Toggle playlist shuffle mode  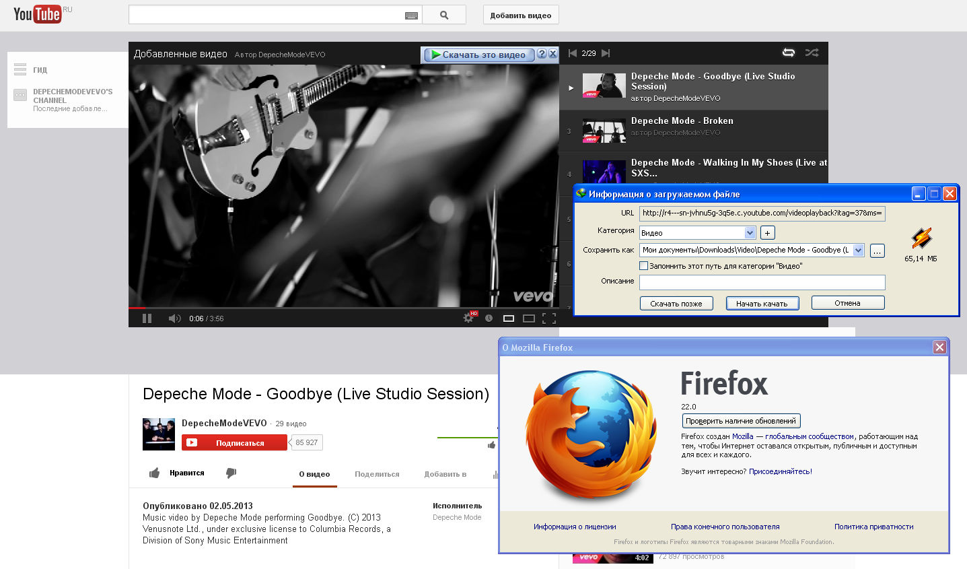click(812, 53)
